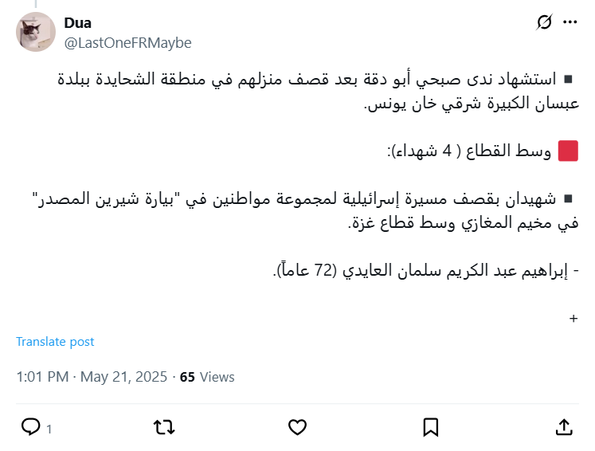Click the first paragraph mentioning خان يونس
This screenshot has height=451, width=595.
coord(319,91)
